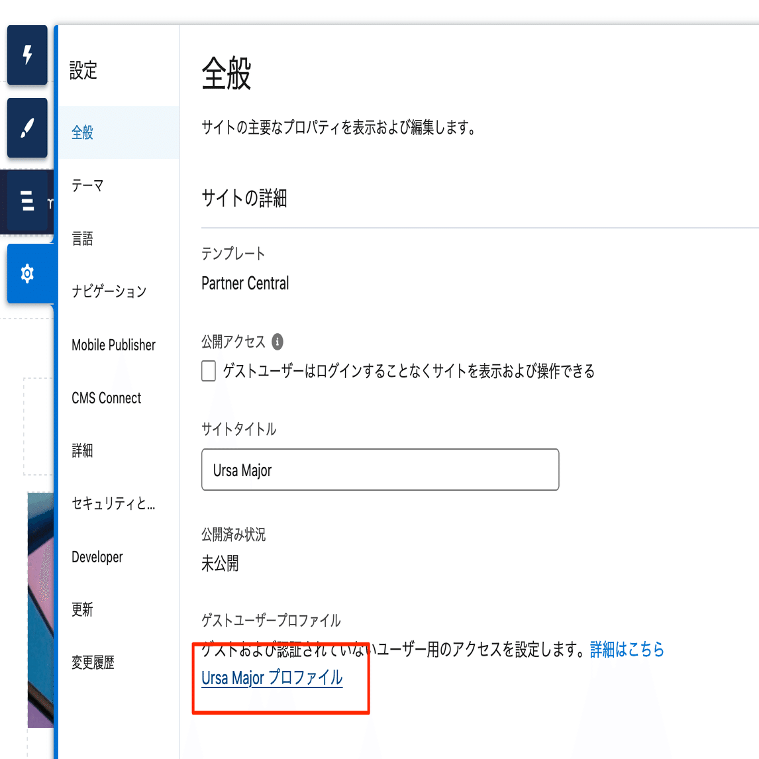
Task: Open the セキュリティと... settings tab
Action: tap(119, 504)
